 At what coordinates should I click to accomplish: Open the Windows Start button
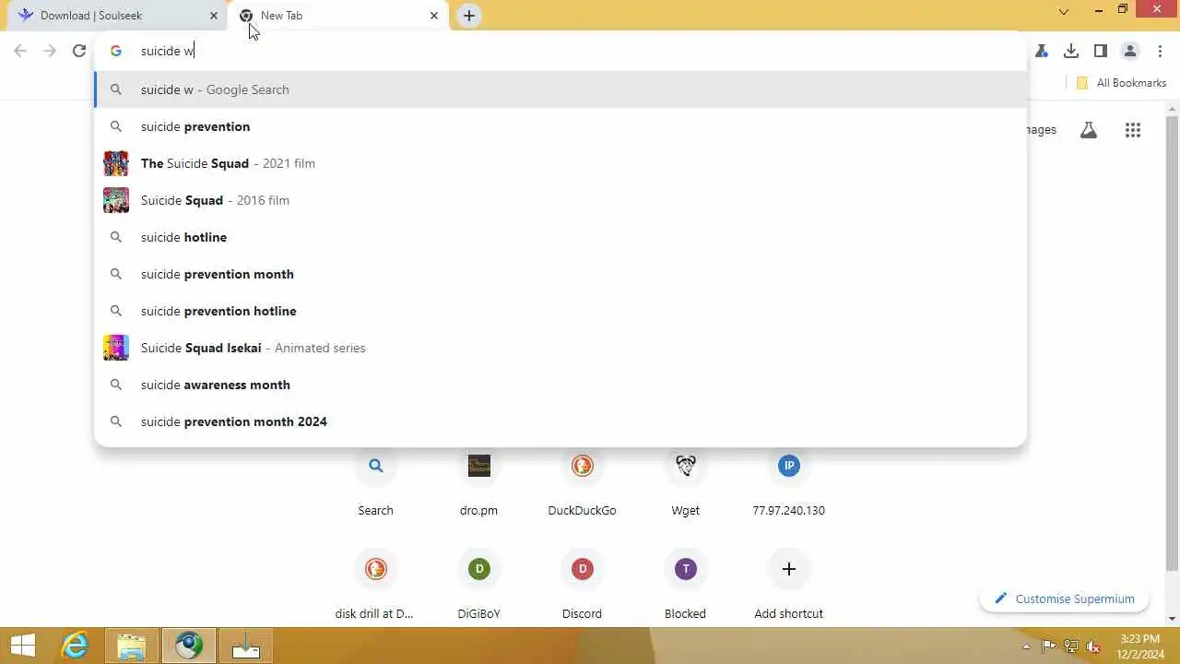pyautogui.click(x=23, y=646)
